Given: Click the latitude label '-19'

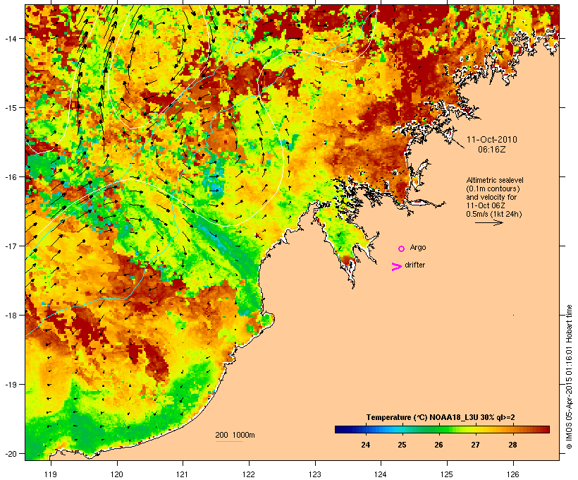Looking at the screenshot, I should [x=10, y=385].
